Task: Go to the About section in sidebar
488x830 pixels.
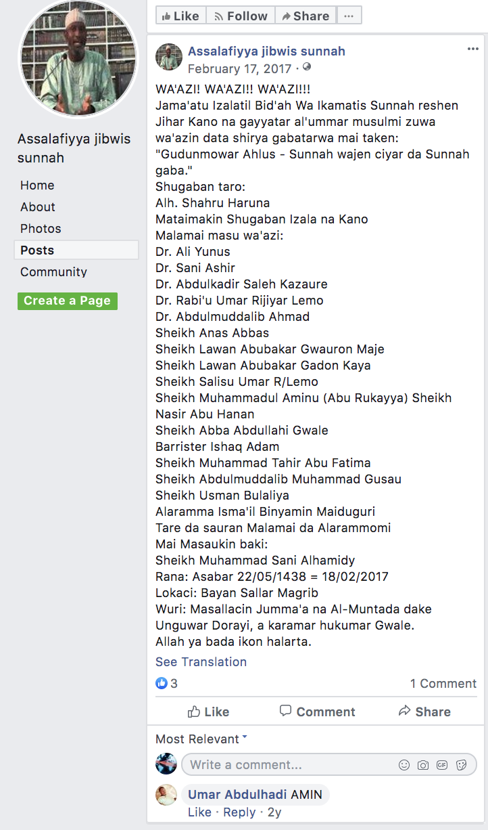Action: click(x=38, y=206)
